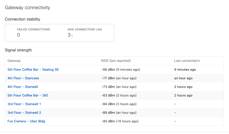Screen dimensions: 229x134
Task: Sort by the Gateway column header
Action: [14, 61]
